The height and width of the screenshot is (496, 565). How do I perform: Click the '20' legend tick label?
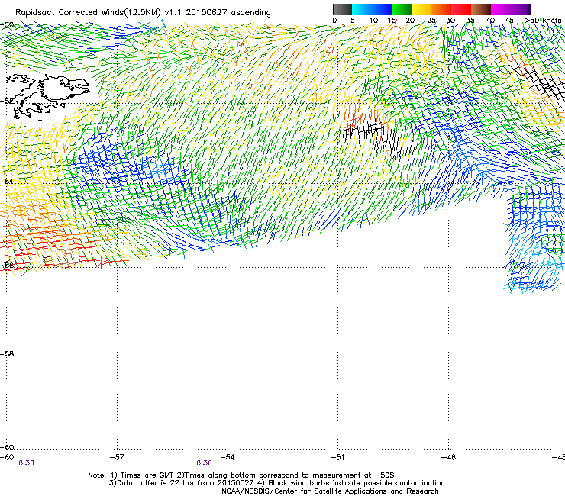pyautogui.click(x=410, y=21)
